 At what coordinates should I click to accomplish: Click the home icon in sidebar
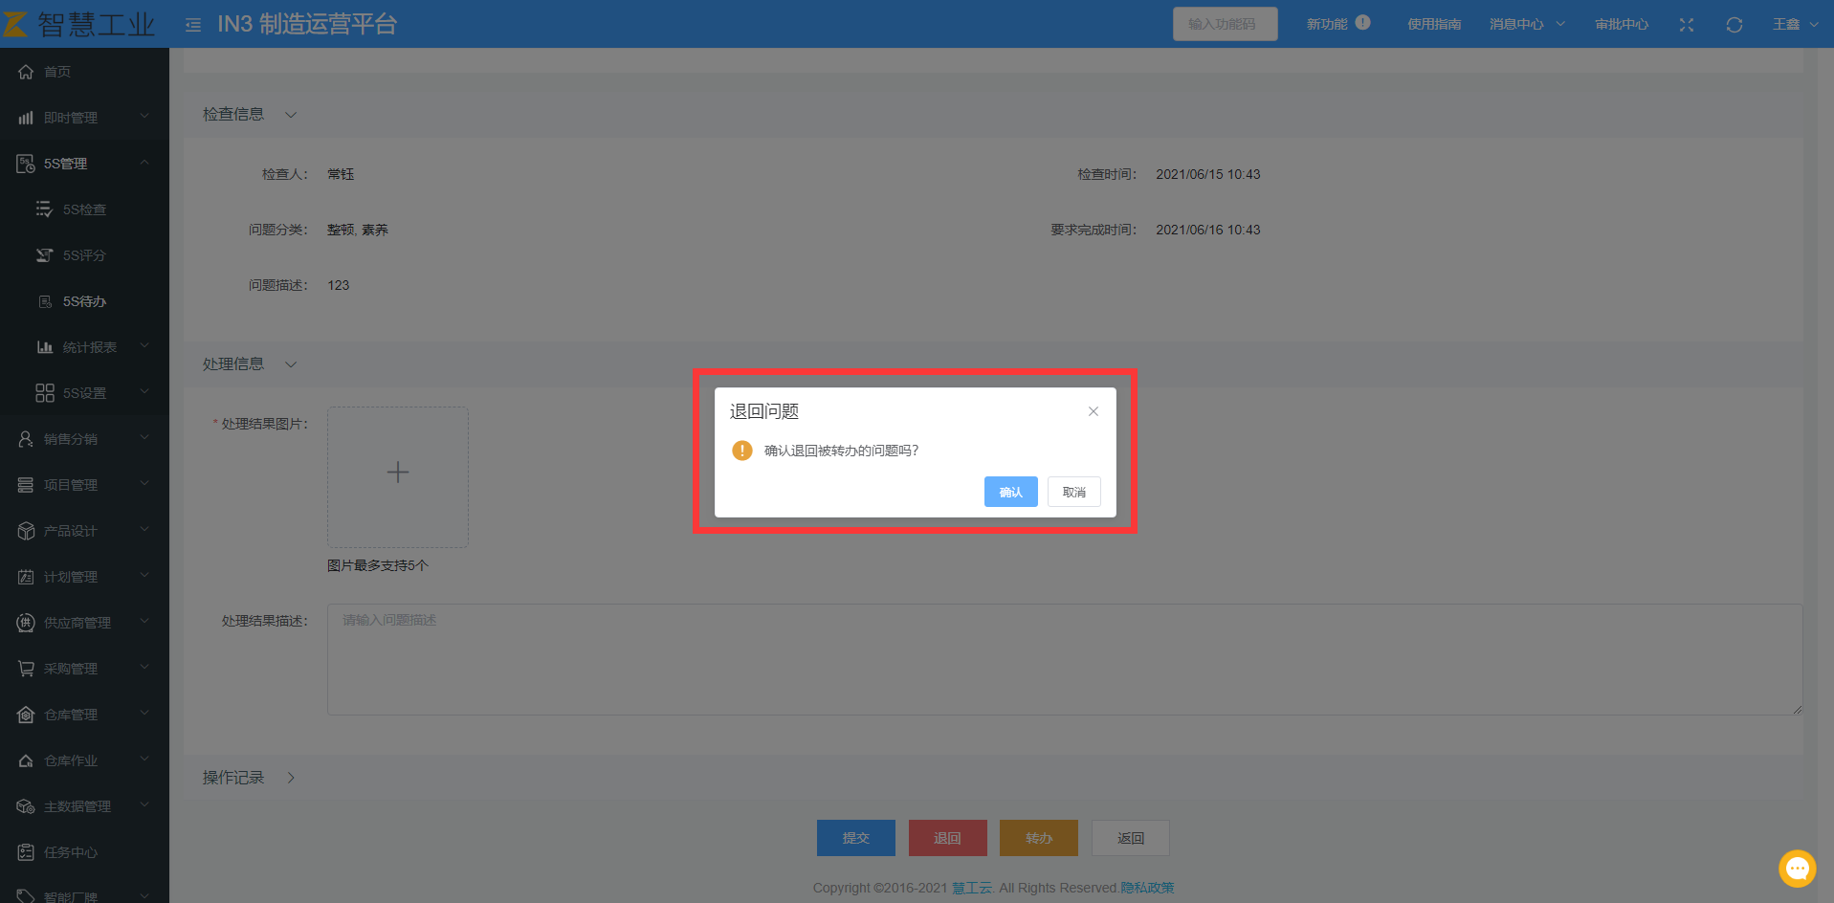[26, 72]
